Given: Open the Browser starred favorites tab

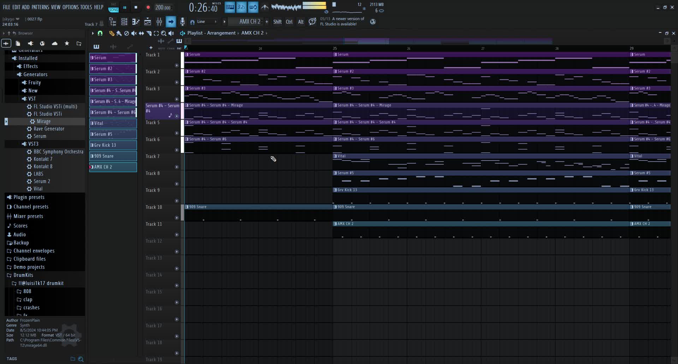Looking at the screenshot, I should tap(67, 43).
